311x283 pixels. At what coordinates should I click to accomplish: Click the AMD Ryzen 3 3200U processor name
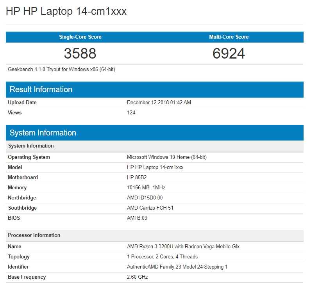[x=183, y=247]
